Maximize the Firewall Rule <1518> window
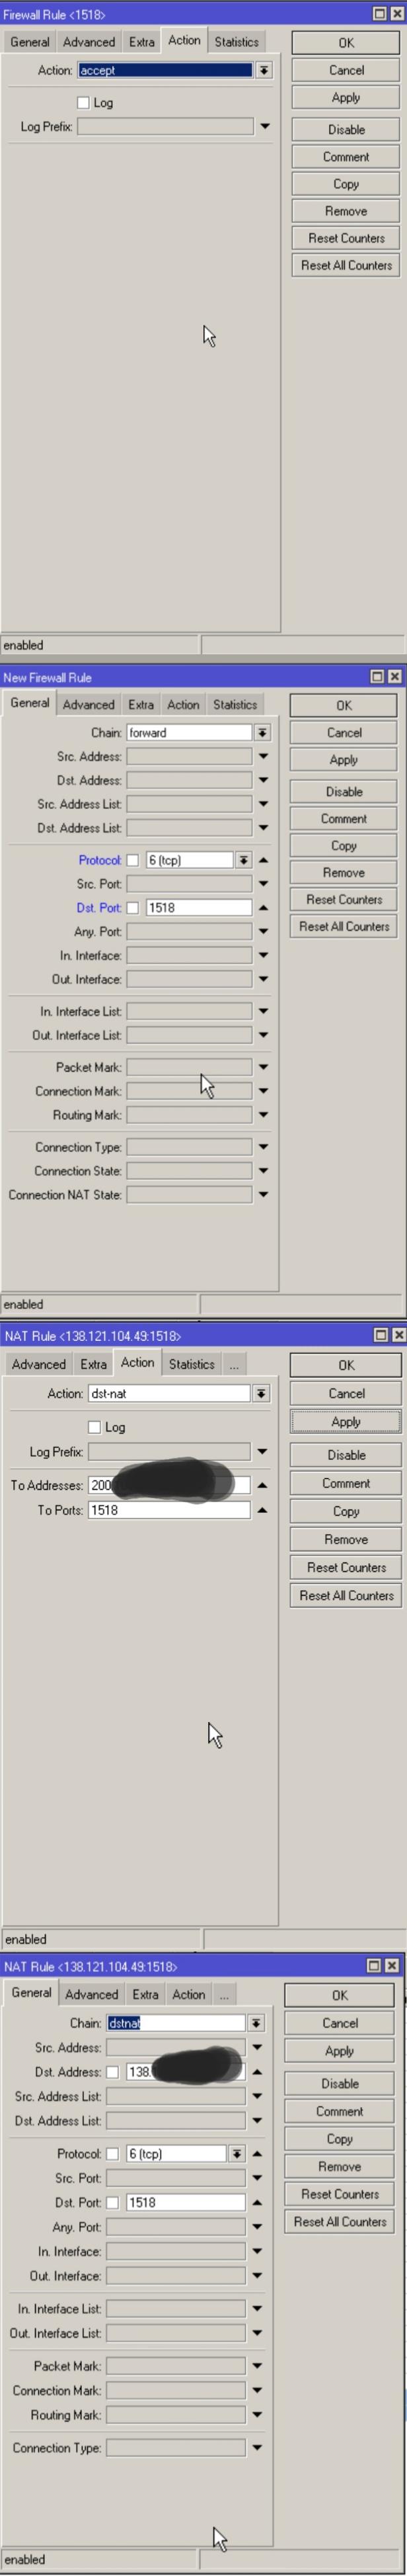The height and width of the screenshot is (2576, 407). (380, 14)
